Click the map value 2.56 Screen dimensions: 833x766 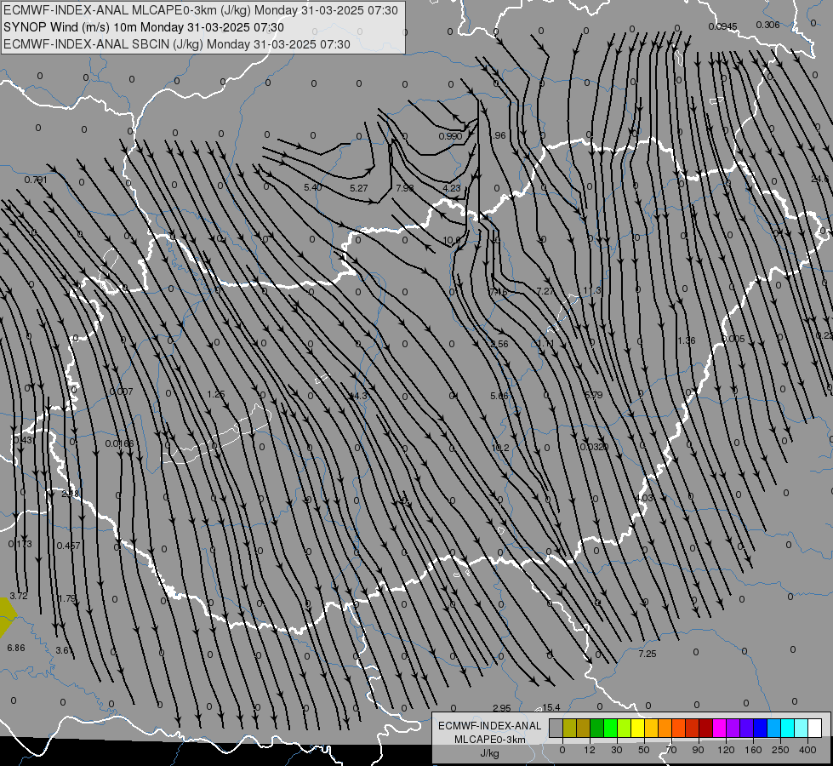tap(499, 344)
